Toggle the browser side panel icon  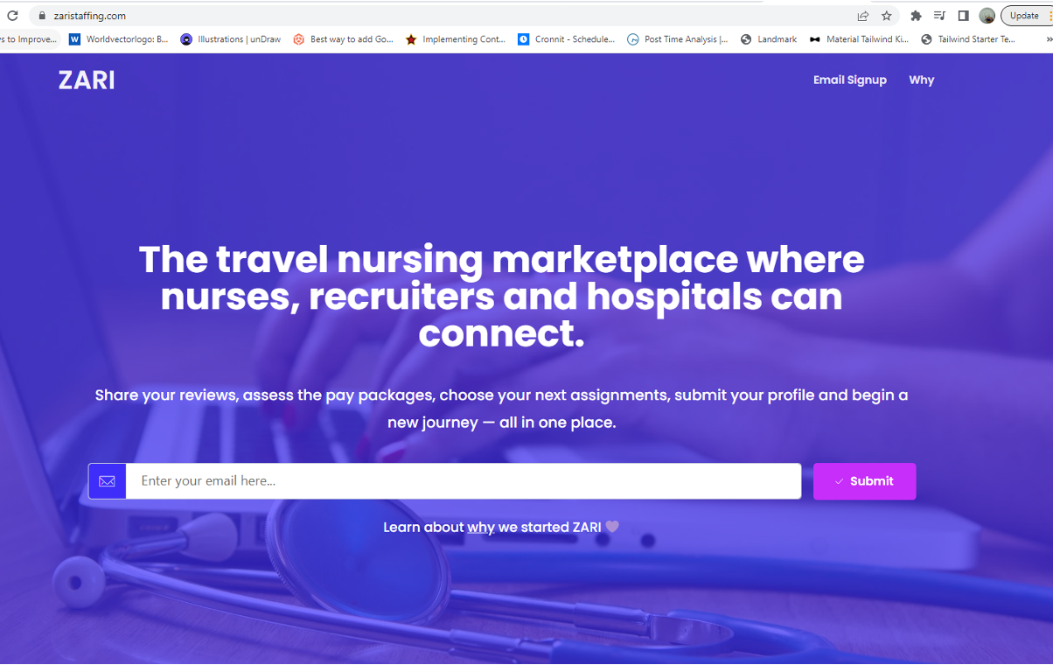963,16
